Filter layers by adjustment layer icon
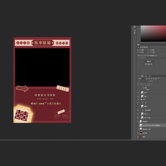The height and width of the screenshot is (166, 166). point(149,79)
